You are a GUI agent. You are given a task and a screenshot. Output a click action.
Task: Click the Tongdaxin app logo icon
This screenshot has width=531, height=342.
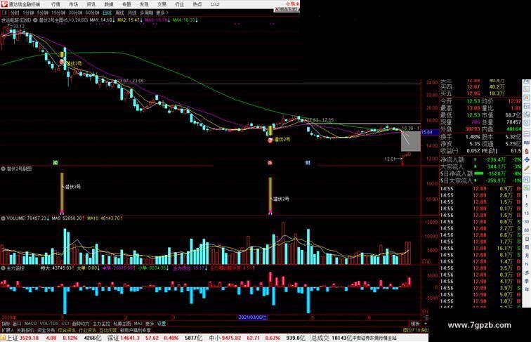(4, 4)
